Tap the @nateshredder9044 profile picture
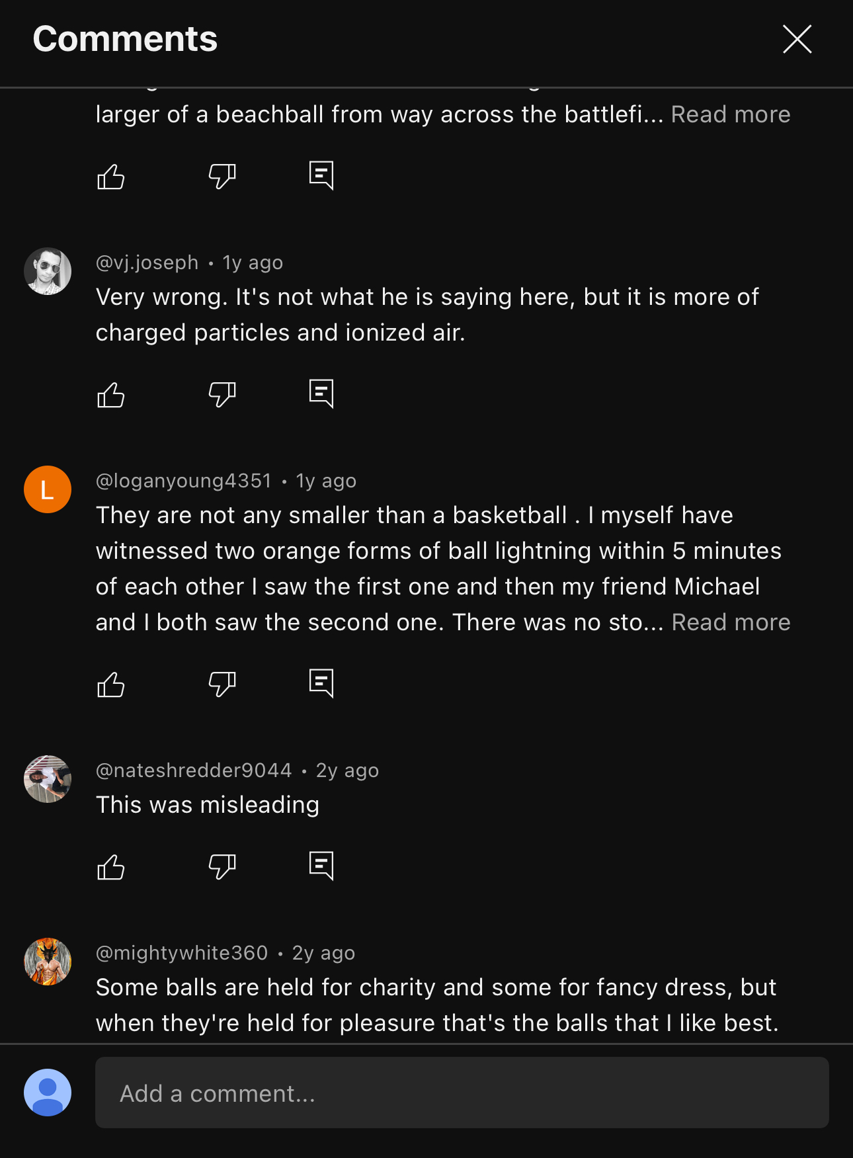853x1158 pixels. (48, 779)
